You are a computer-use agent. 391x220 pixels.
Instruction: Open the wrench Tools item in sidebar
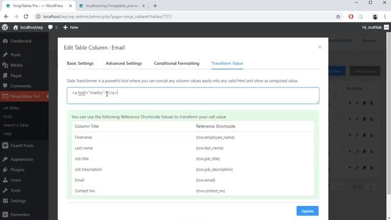pyautogui.click(x=15, y=190)
